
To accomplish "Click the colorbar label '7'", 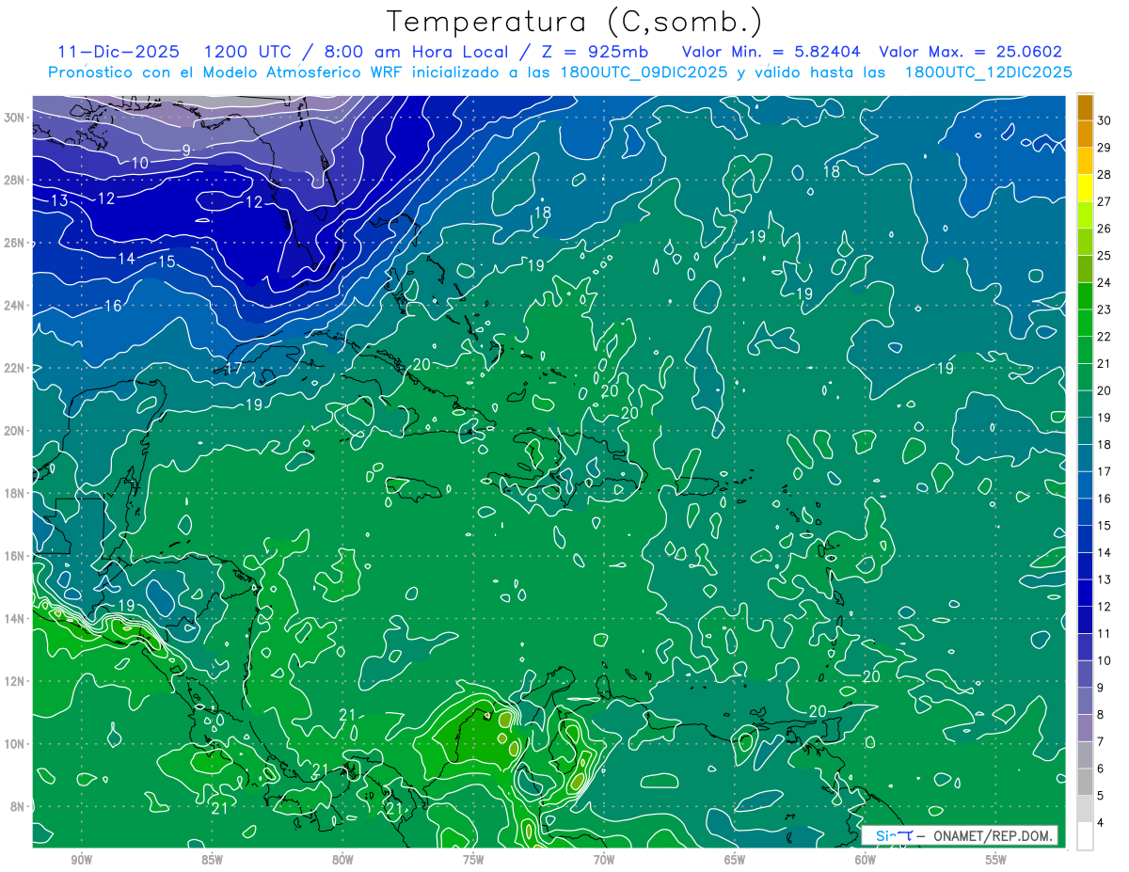I will tap(1101, 742).
